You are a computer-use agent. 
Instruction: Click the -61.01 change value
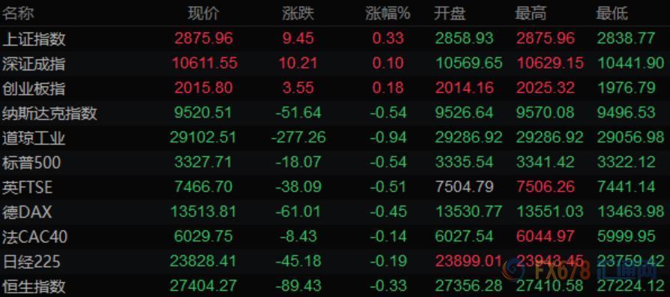(x=298, y=212)
